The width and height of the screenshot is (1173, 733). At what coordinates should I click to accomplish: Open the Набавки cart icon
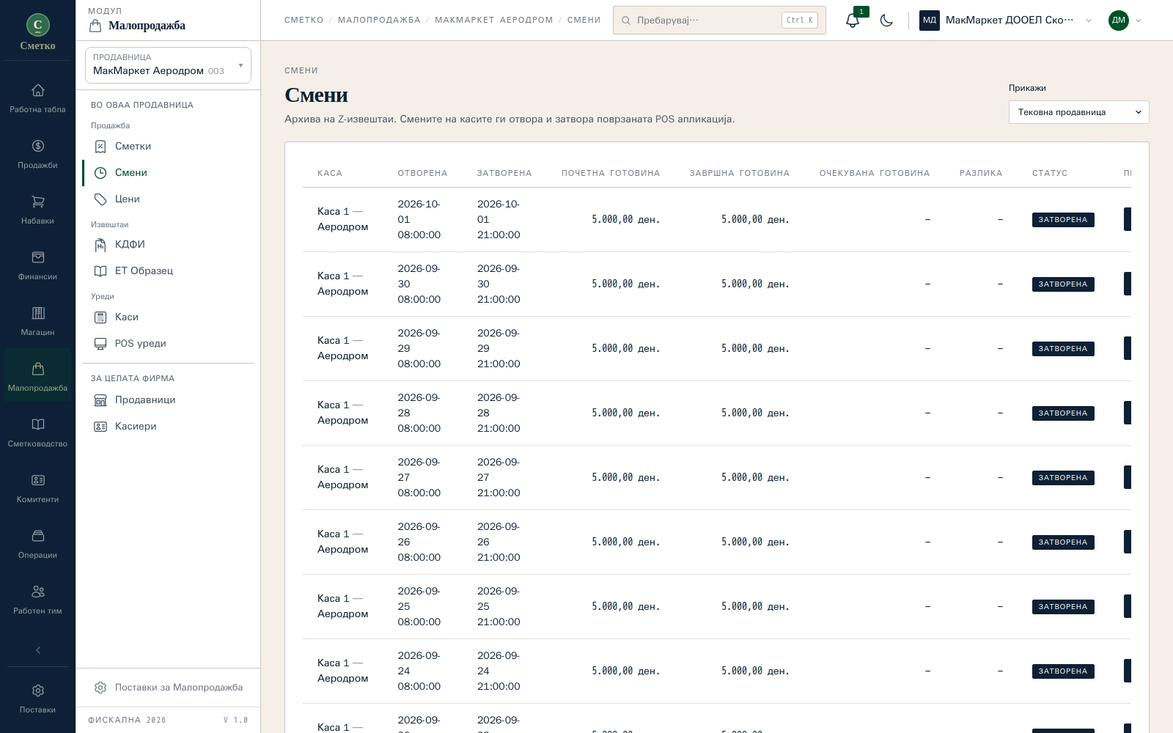37,210
